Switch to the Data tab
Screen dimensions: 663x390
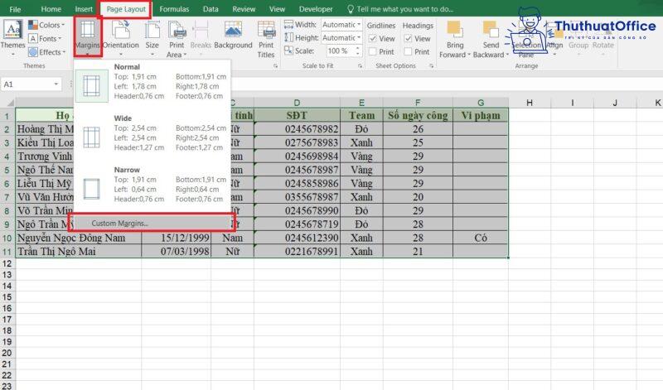pyautogui.click(x=211, y=9)
